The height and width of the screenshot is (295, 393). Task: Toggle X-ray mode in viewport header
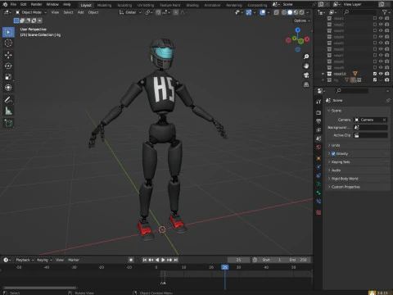pos(276,12)
